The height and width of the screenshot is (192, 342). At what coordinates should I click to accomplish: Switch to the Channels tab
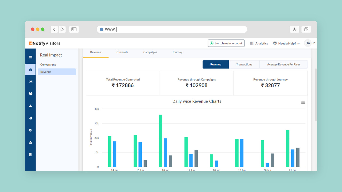tap(122, 52)
